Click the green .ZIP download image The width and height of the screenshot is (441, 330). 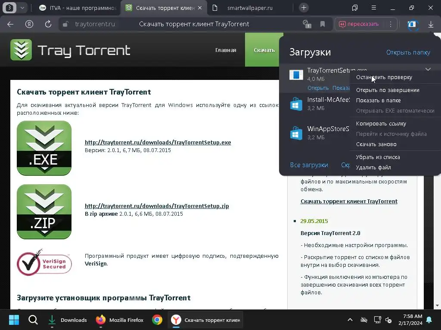click(44, 212)
